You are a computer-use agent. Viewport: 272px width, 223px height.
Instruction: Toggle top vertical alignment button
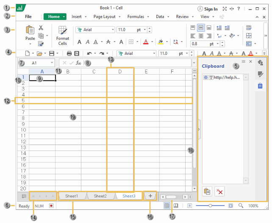[x=193, y=28]
